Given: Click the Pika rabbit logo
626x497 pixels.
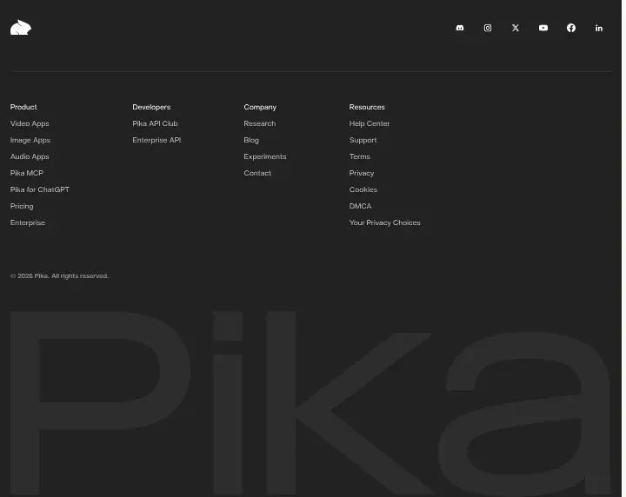Looking at the screenshot, I should [21, 28].
